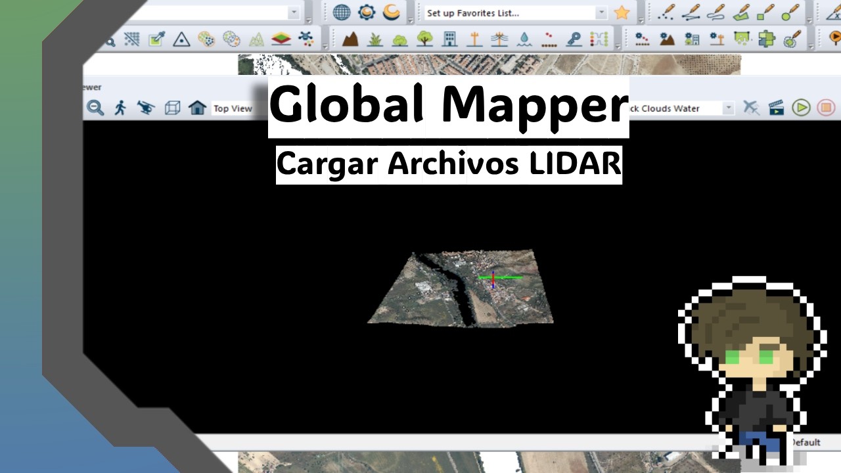
Task: Click the dashed-outline point cloud circle icon
Action: pos(231,39)
